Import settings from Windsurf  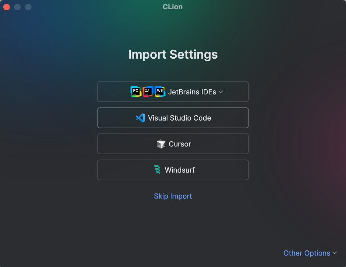pos(173,170)
